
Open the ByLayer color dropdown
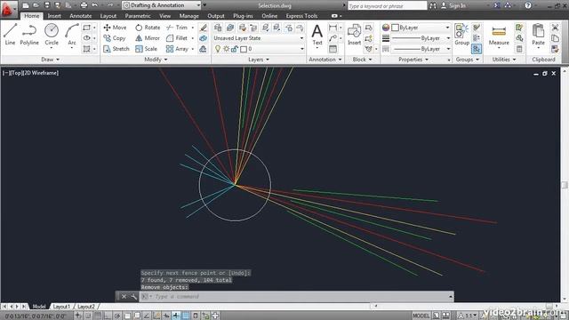(421, 28)
